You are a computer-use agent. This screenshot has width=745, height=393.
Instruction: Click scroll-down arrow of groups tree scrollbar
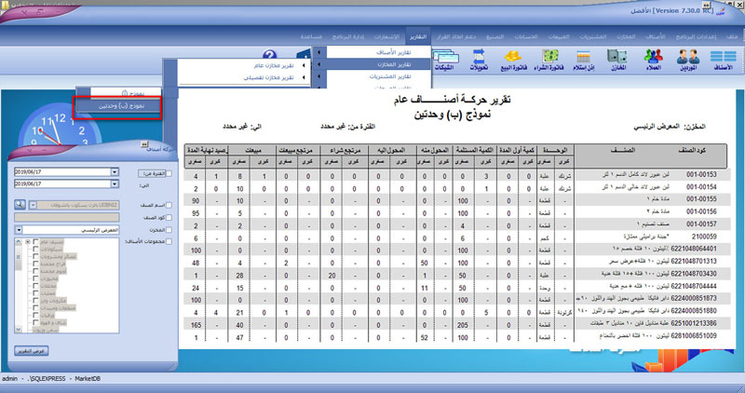coord(19,329)
